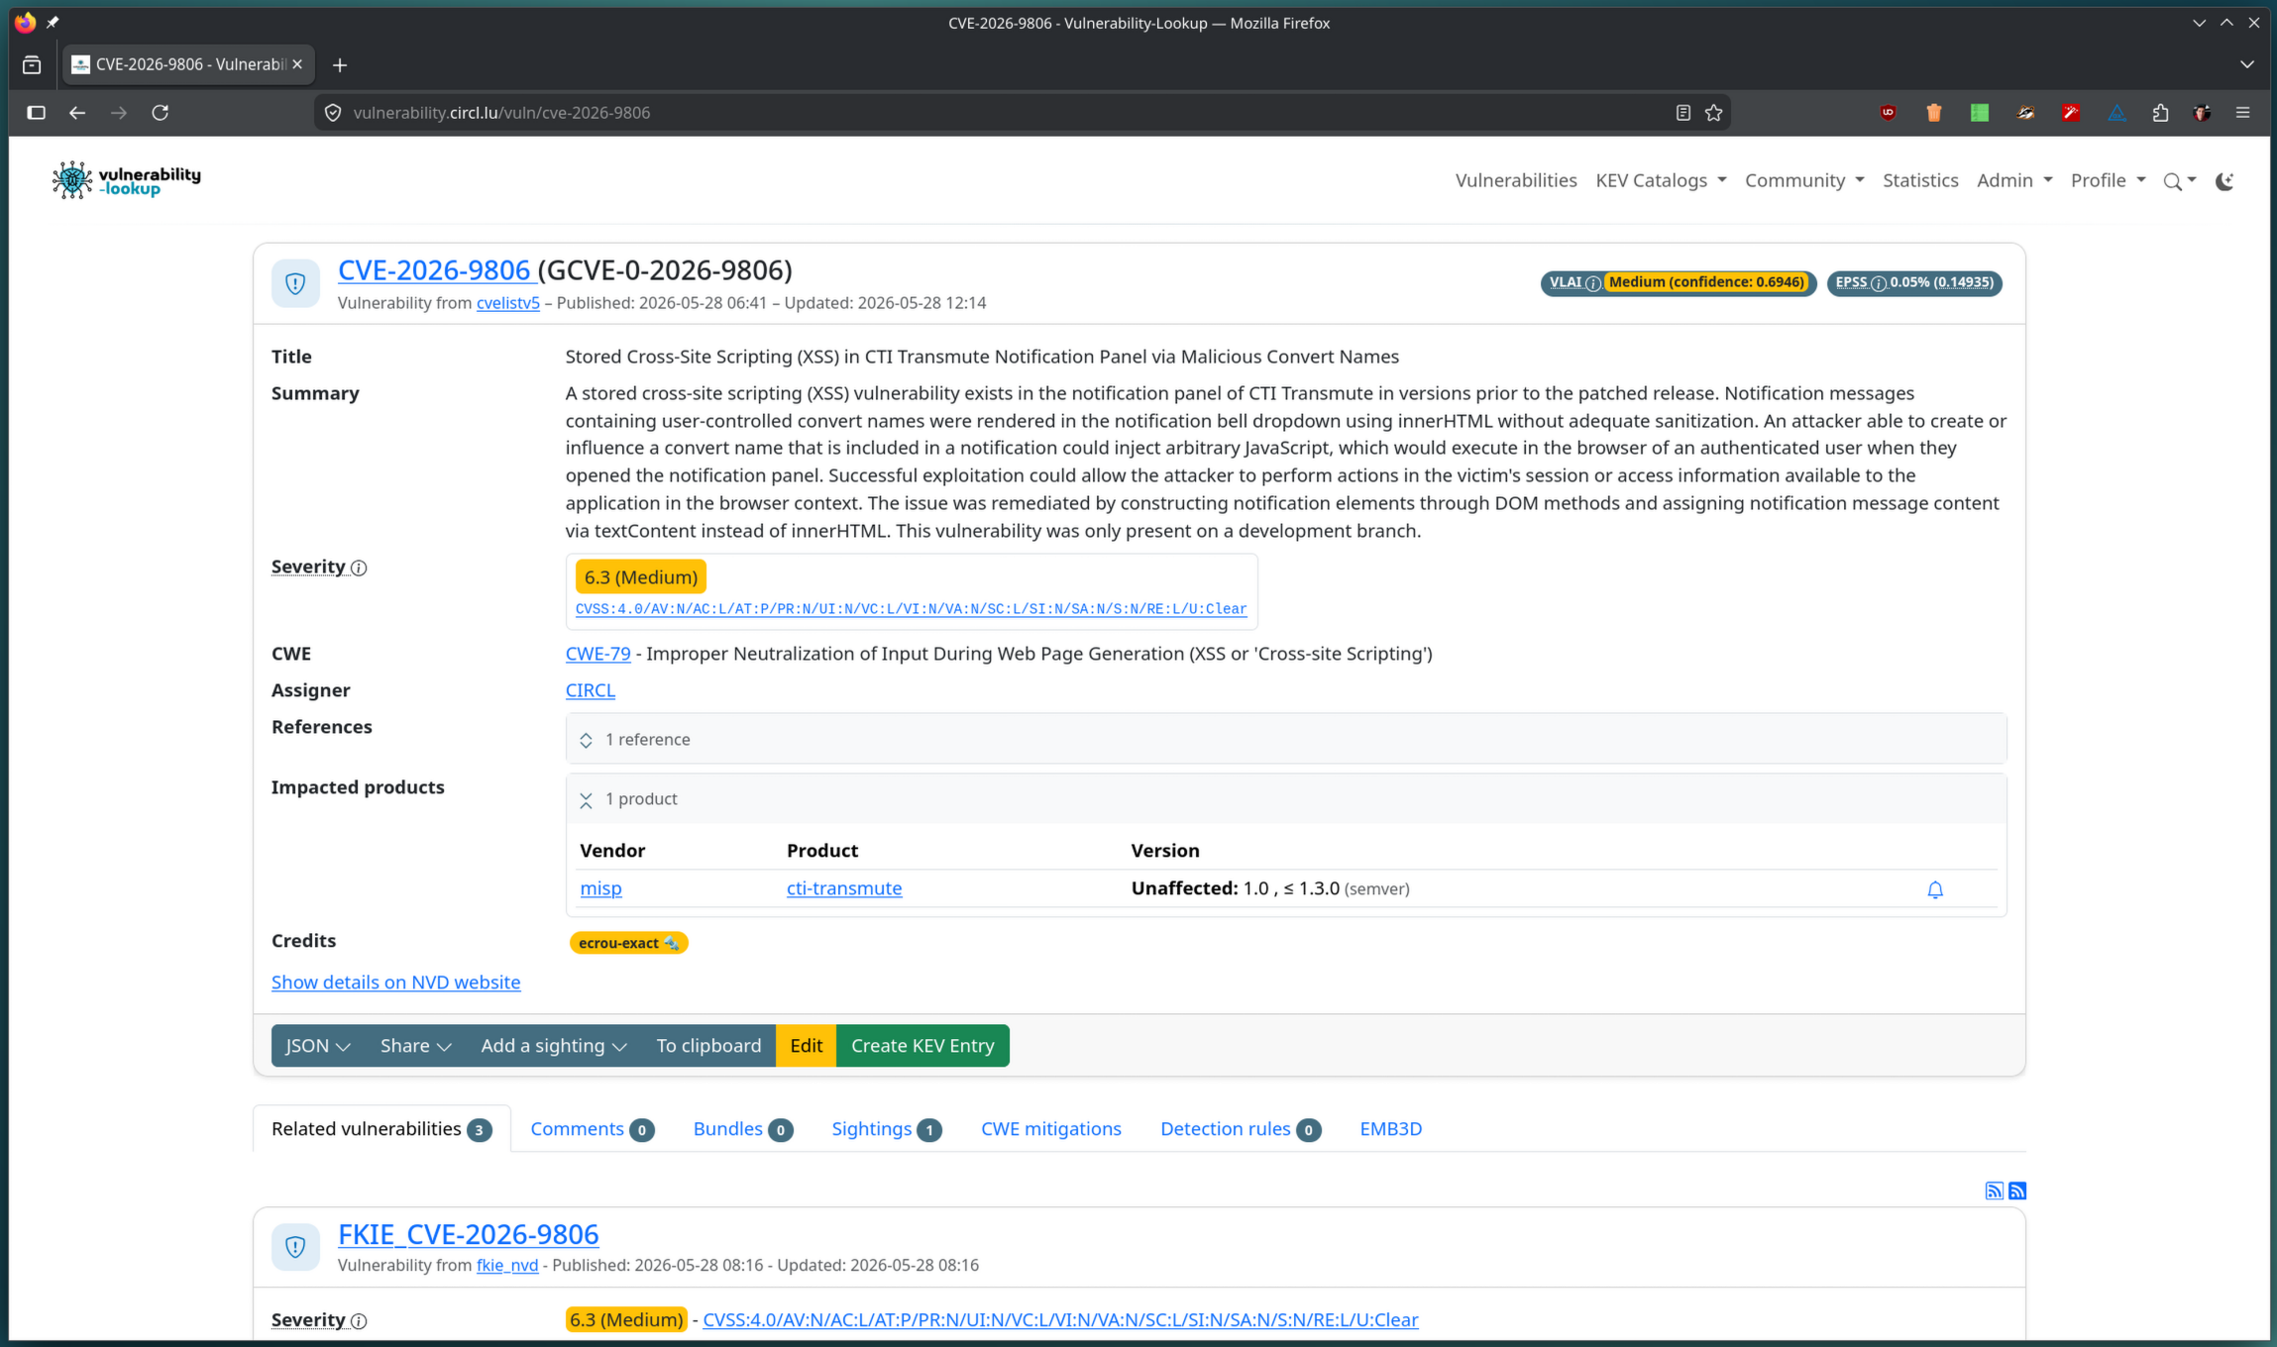This screenshot has height=1347, width=2277.
Task: Toggle dark mode moon icon
Action: pyautogui.click(x=2224, y=181)
